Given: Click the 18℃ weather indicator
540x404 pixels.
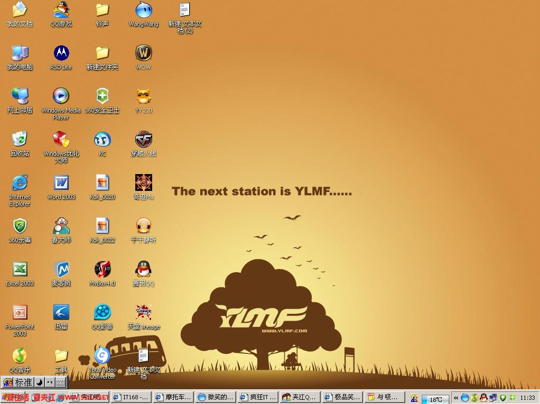Looking at the screenshot, I should (x=436, y=399).
